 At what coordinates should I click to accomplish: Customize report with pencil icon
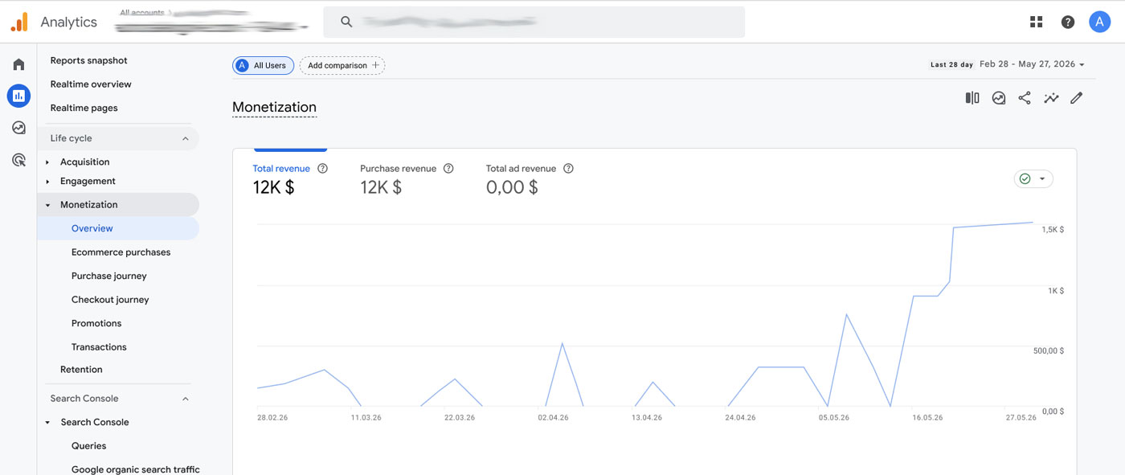point(1077,98)
